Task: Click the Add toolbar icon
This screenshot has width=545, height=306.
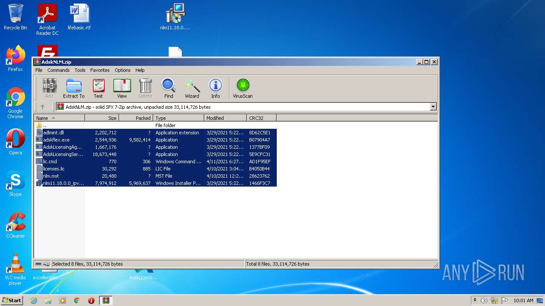Action: coord(49,88)
